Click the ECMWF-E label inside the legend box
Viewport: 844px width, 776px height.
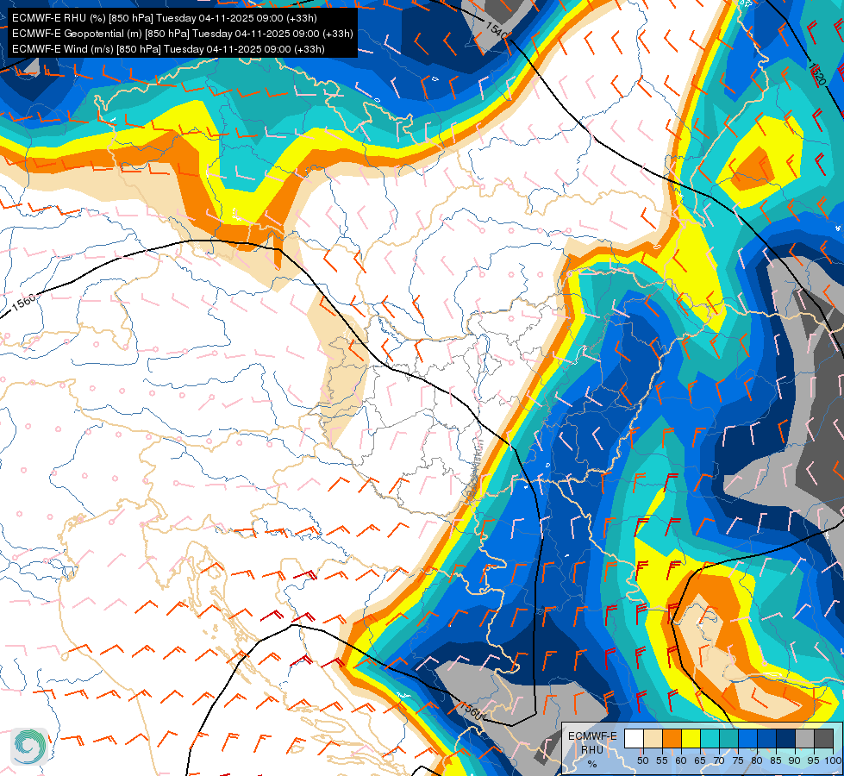pyautogui.click(x=592, y=736)
